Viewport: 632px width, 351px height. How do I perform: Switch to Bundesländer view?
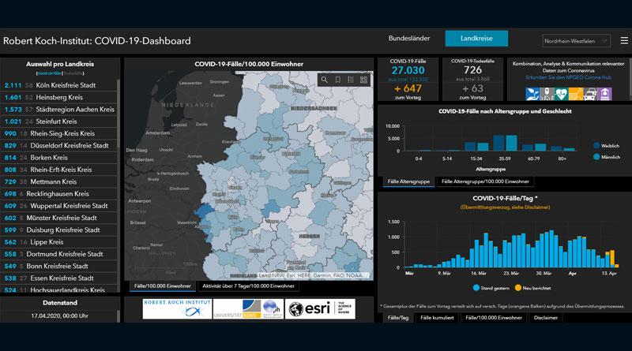tap(411, 39)
